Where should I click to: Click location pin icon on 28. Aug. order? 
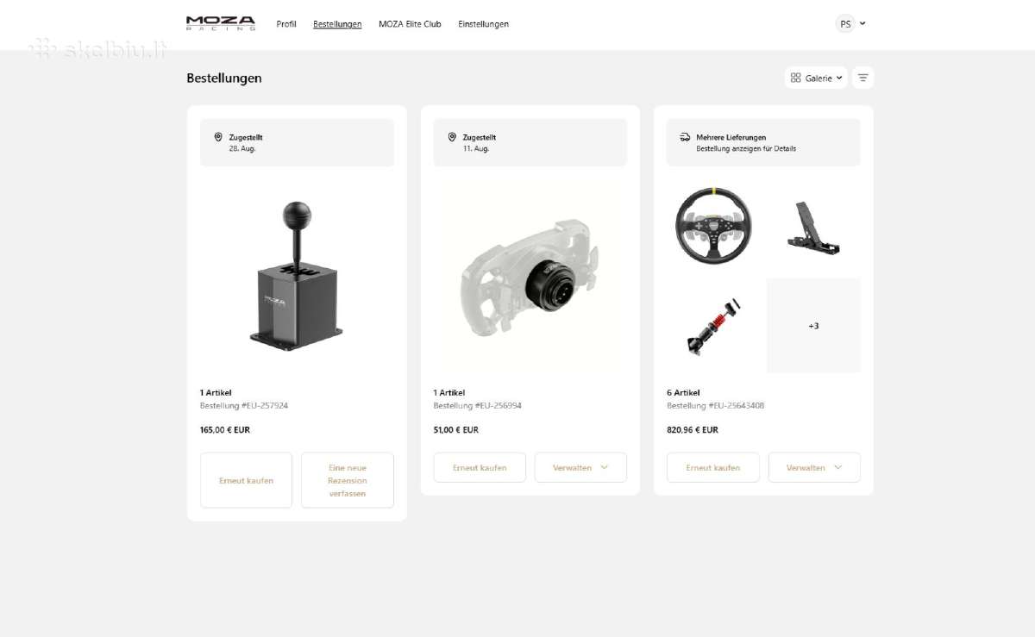(218, 137)
